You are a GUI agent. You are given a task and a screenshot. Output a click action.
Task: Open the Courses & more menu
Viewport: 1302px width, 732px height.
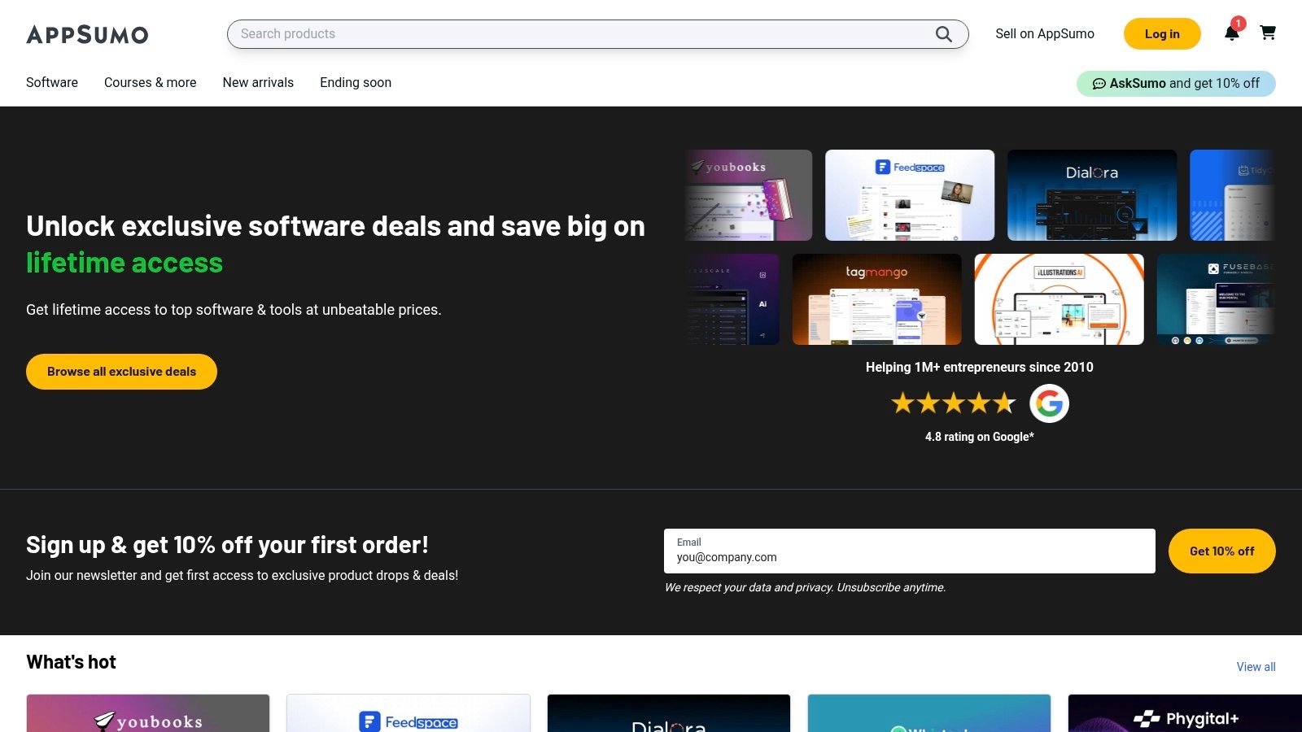[x=151, y=83]
